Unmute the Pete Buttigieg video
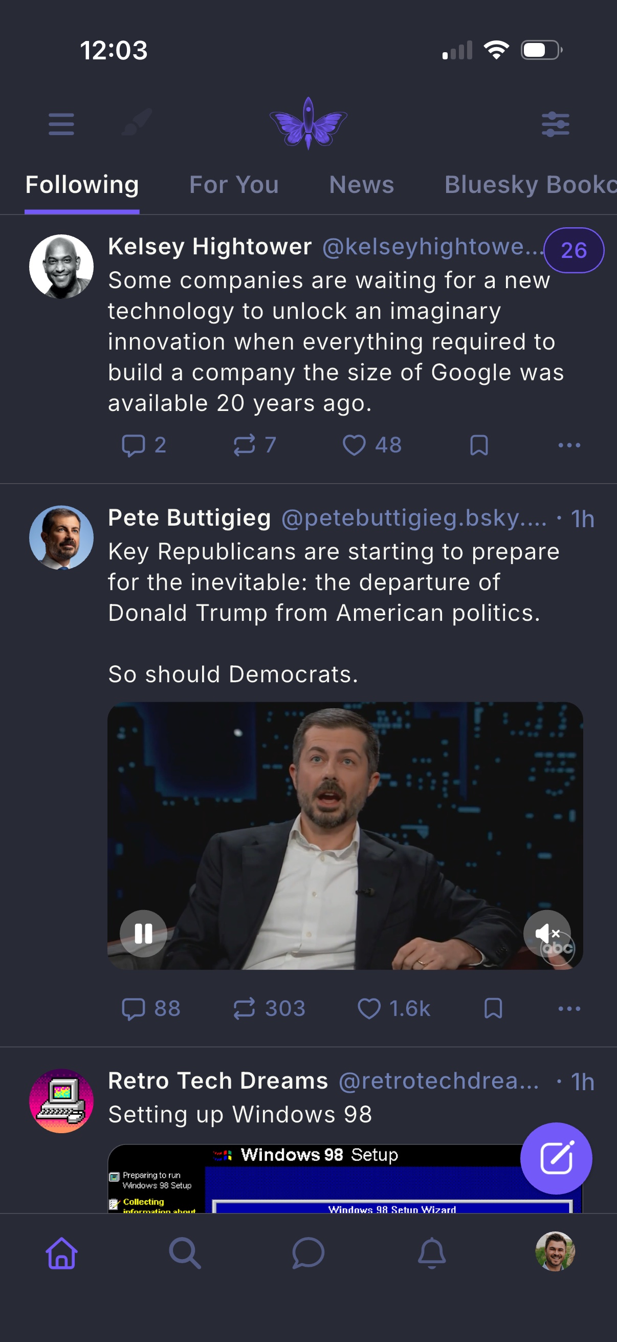This screenshot has height=1342, width=617. (x=546, y=933)
